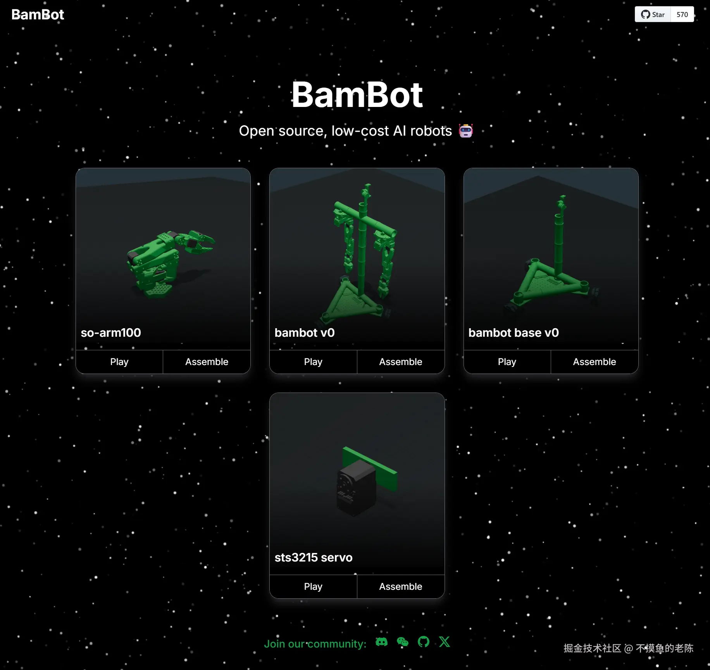This screenshot has height=670, width=710.
Task: Select the bambot v0 3D model thumbnail
Action: pos(357,259)
